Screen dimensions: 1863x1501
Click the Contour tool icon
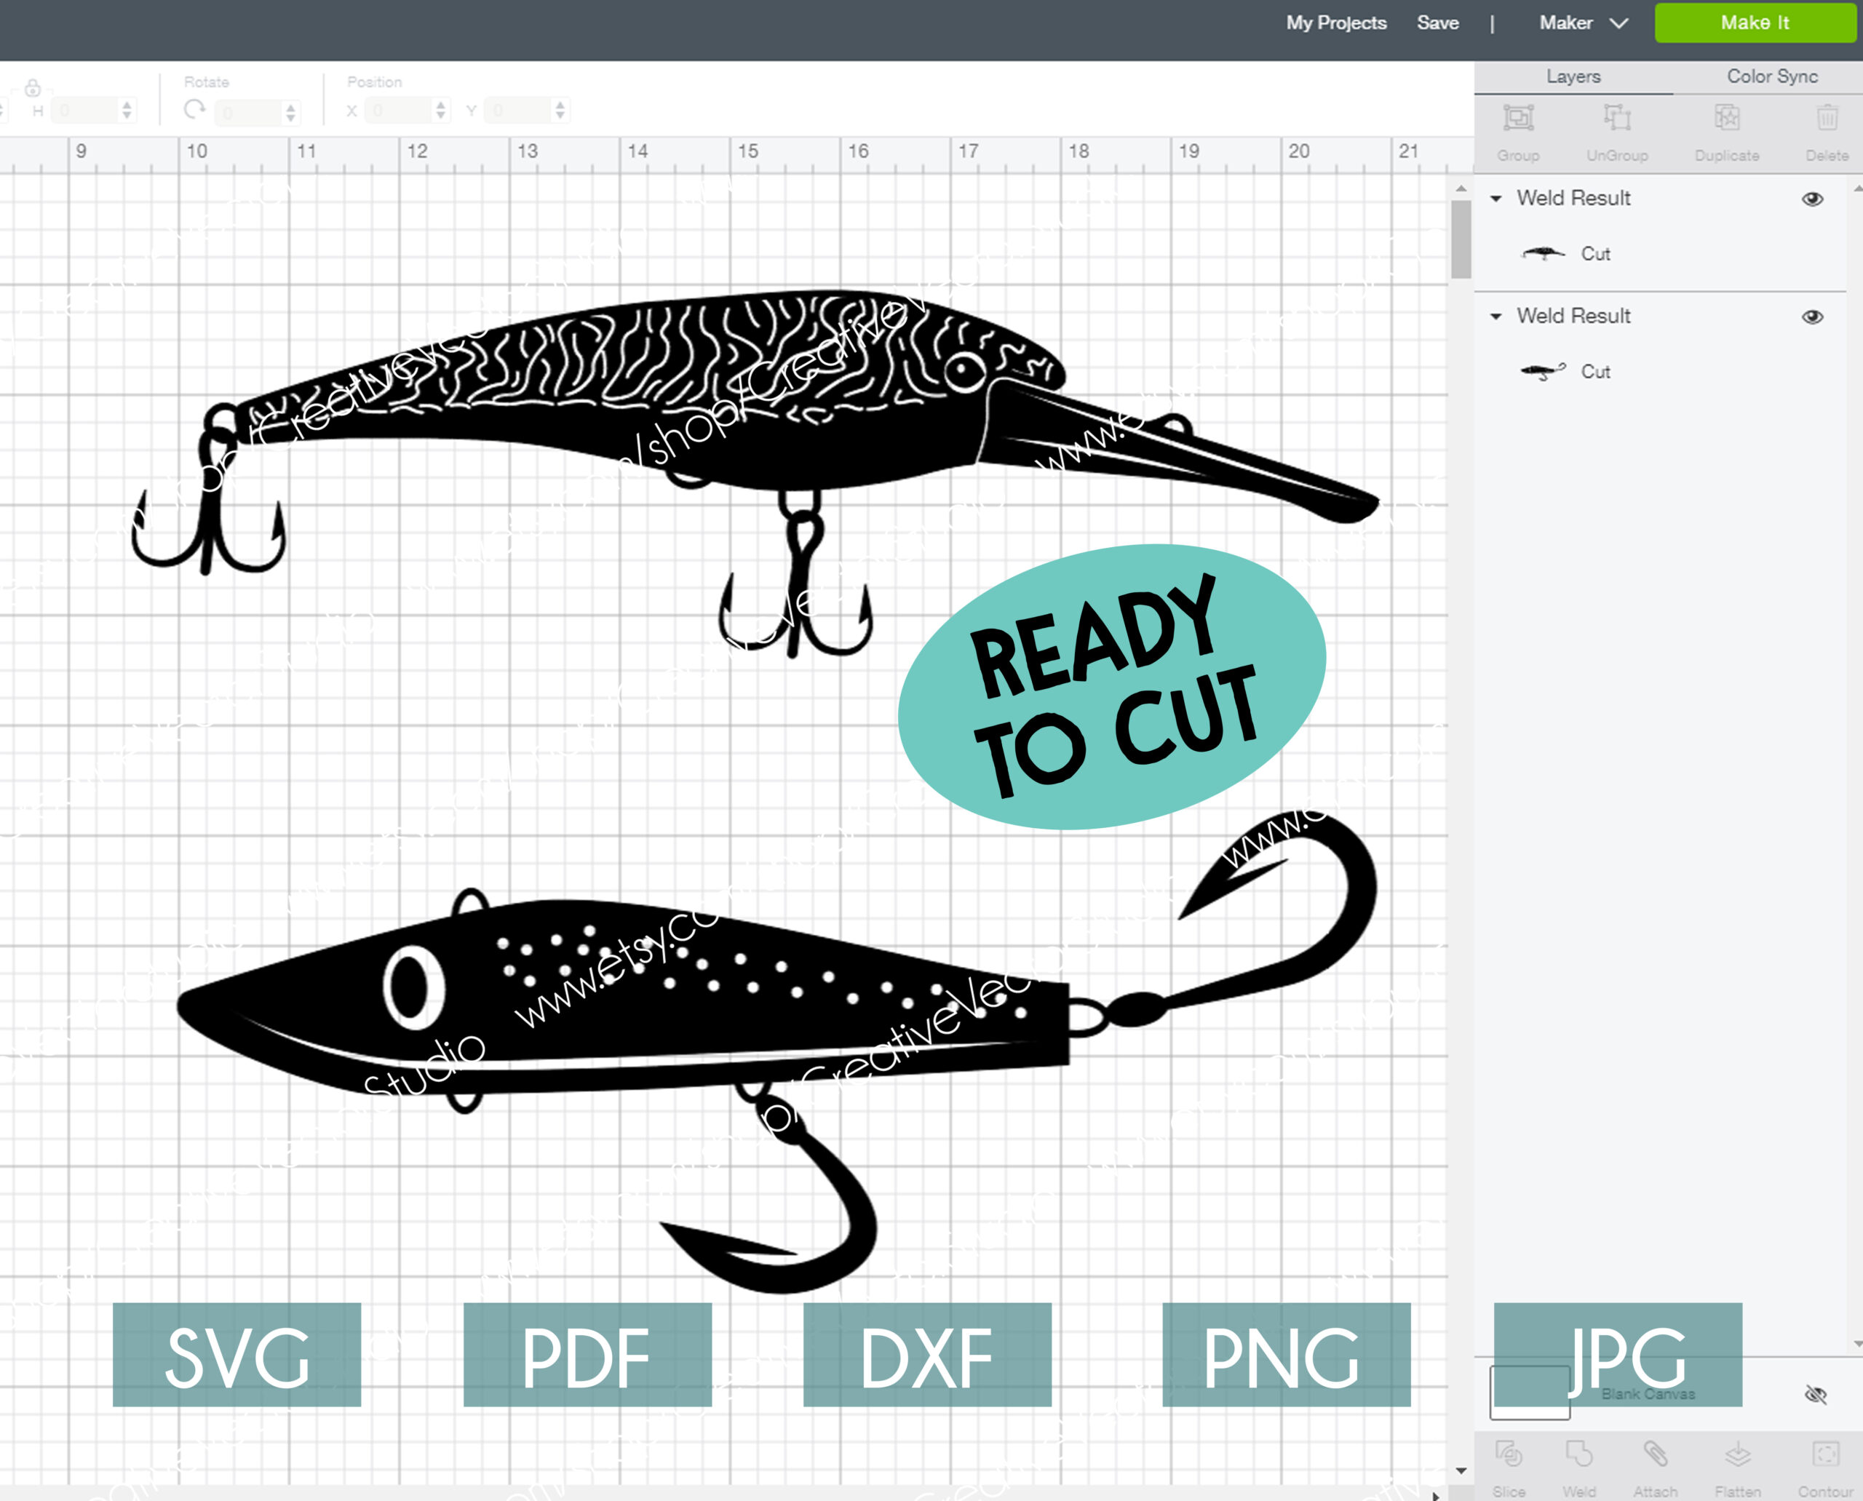1826,1454
